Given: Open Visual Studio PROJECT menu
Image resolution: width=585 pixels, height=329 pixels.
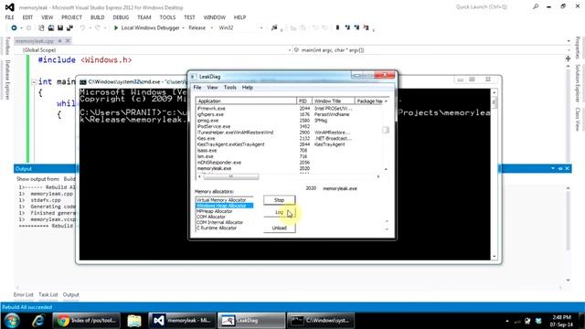Looking at the screenshot, I should (71, 17).
